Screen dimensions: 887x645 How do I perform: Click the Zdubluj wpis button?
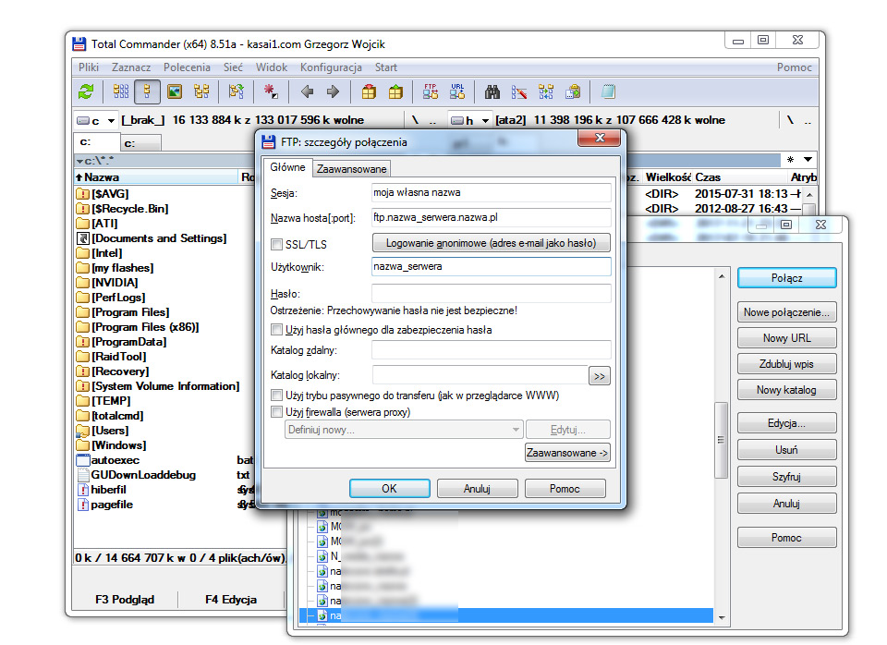[787, 364]
